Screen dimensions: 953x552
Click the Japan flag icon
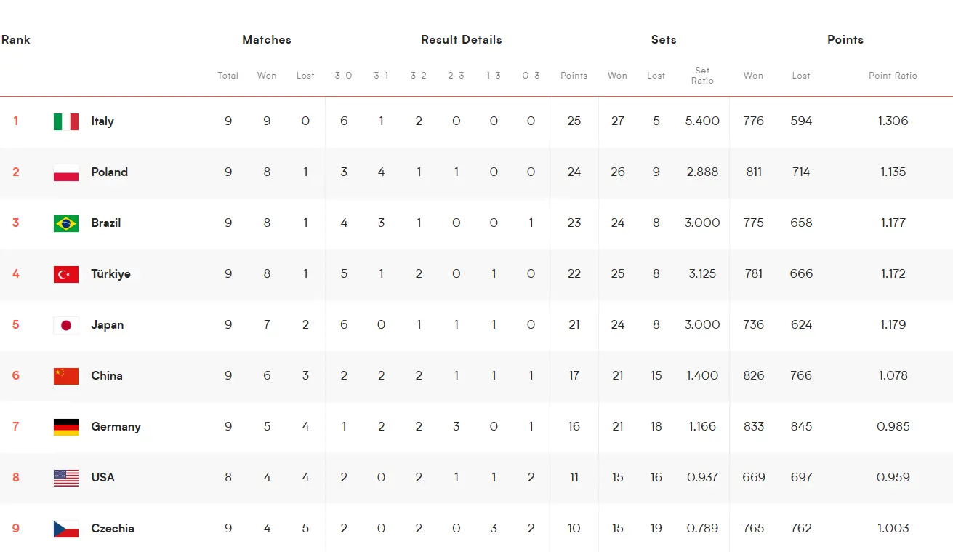pyautogui.click(x=66, y=325)
